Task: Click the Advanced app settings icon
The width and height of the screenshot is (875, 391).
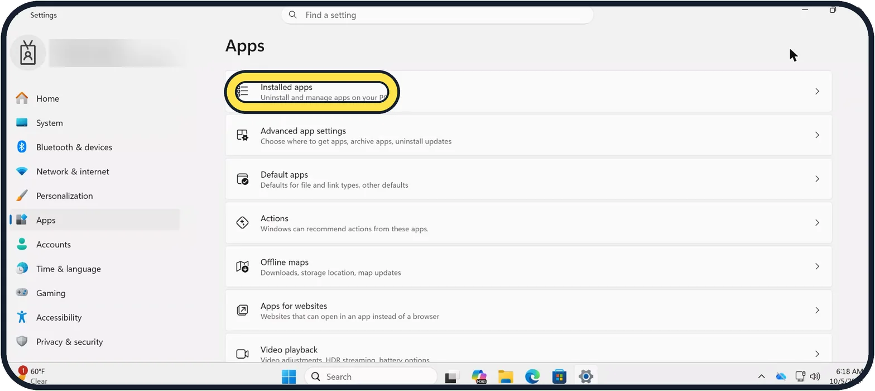Action: click(x=242, y=135)
